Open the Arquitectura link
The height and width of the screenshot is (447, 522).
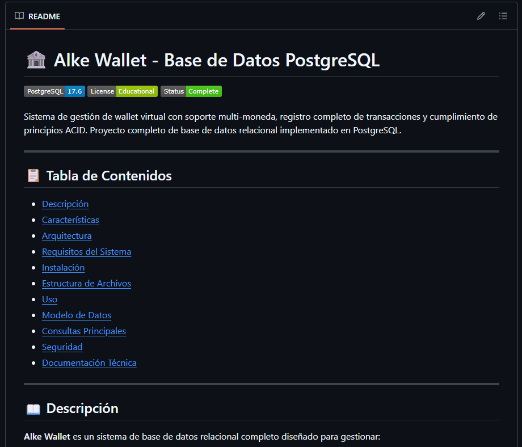(66, 235)
